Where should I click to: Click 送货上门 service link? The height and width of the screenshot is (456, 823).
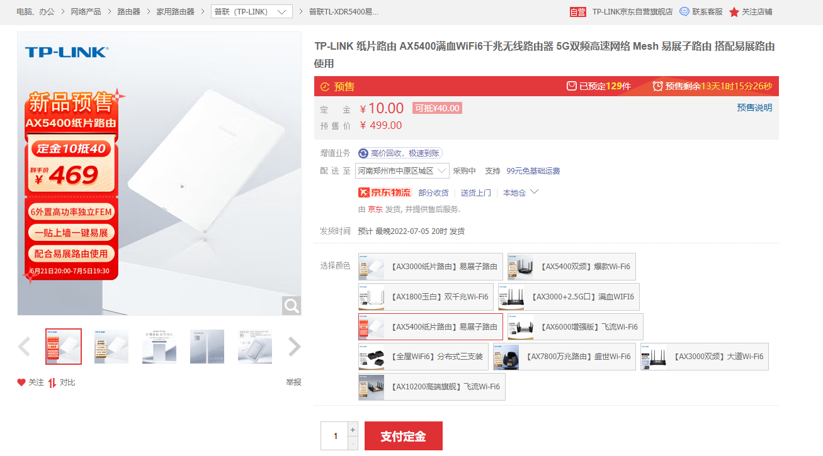pos(475,193)
